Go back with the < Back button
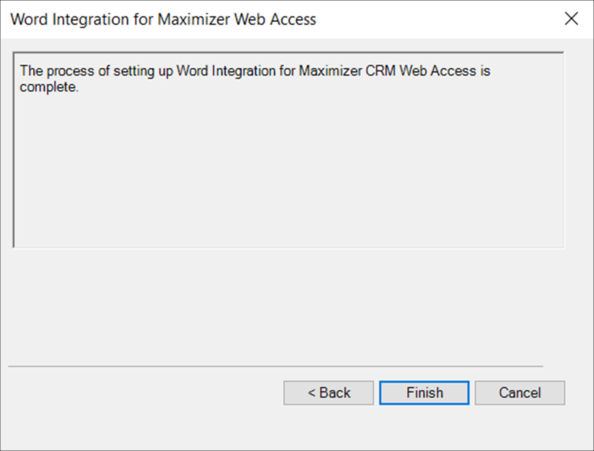594x451 pixels. pyautogui.click(x=328, y=393)
